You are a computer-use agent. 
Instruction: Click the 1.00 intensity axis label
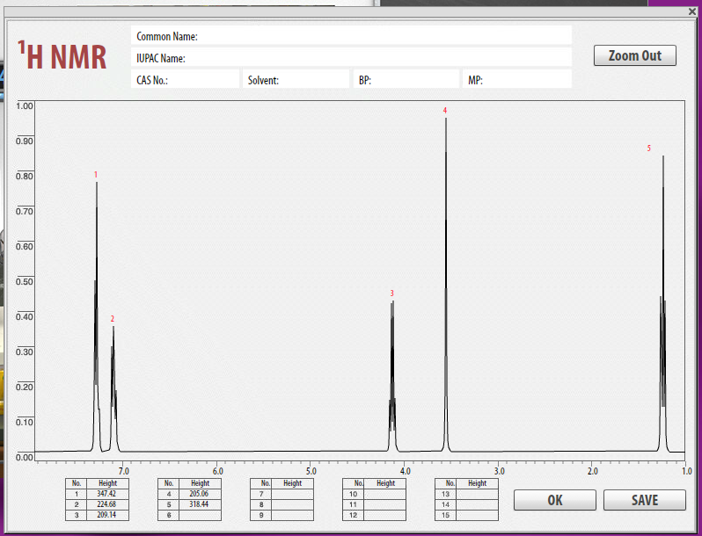coord(24,106)
